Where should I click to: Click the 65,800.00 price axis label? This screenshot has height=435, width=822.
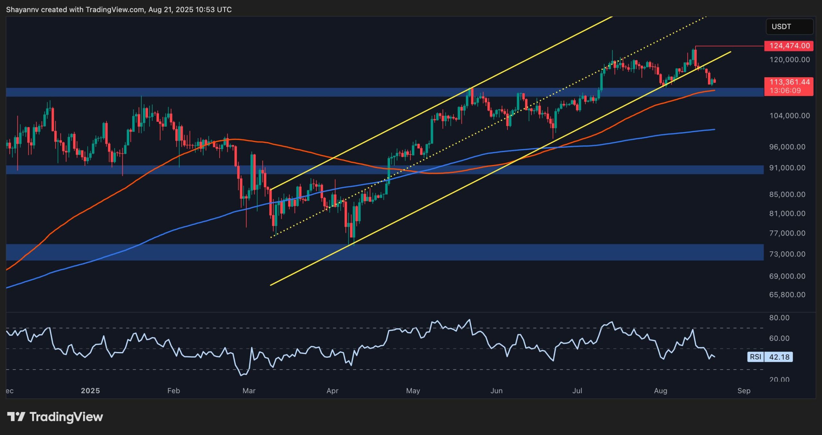coord(787,295)
